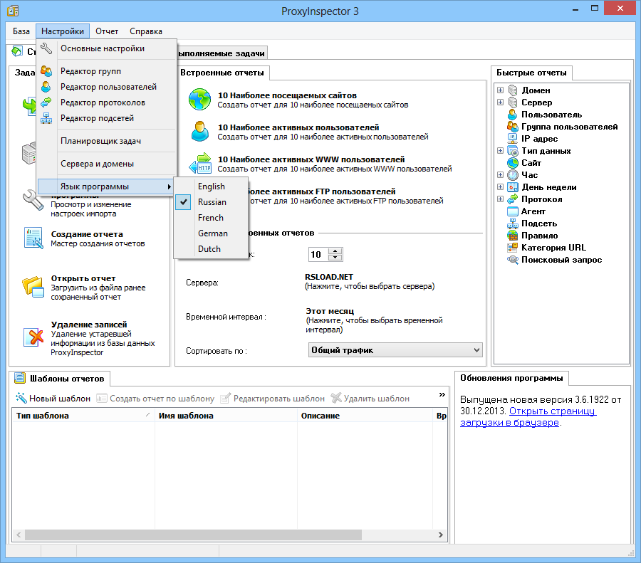Image resolution: width=641 pixels, height=563 pixels.
Task: Switch program language to French
Action: click(212, 218)
